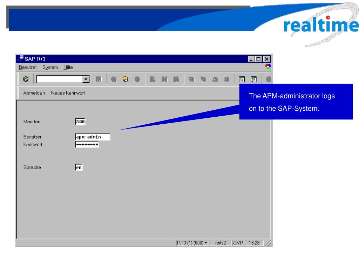Viewport: 359px width, 269px height.
Task: Click the greyed-out Last Page icon
Action: point(227,79)
